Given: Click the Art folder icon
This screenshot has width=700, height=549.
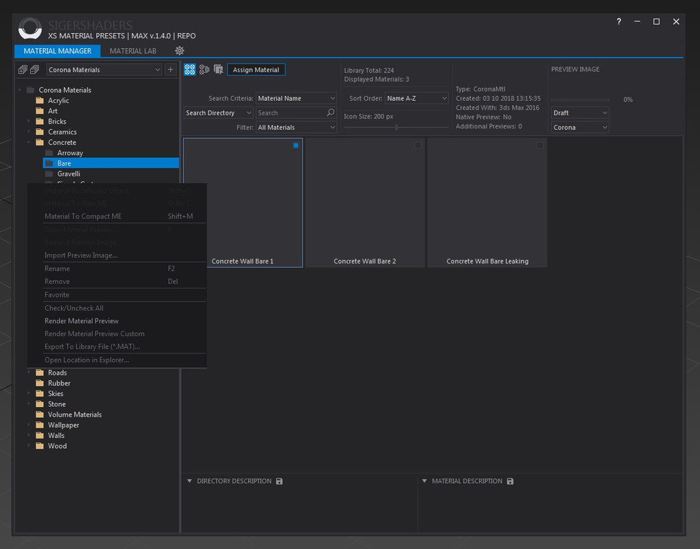Looking at the screenshot, I should click(40, 110).
